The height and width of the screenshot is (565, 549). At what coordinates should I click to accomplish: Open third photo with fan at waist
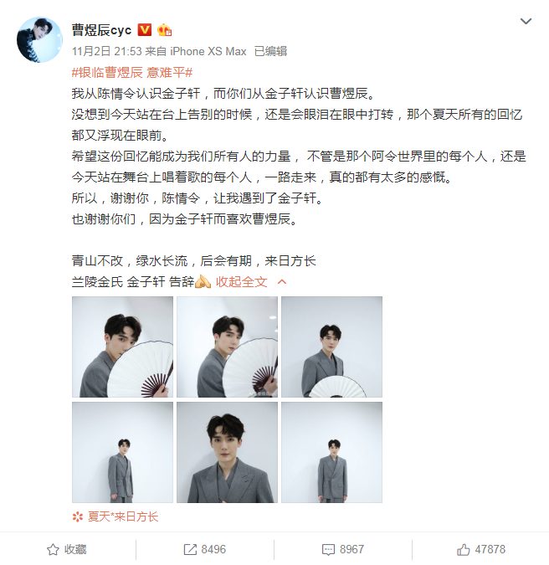pyautogui.click(x=331, y=347)
